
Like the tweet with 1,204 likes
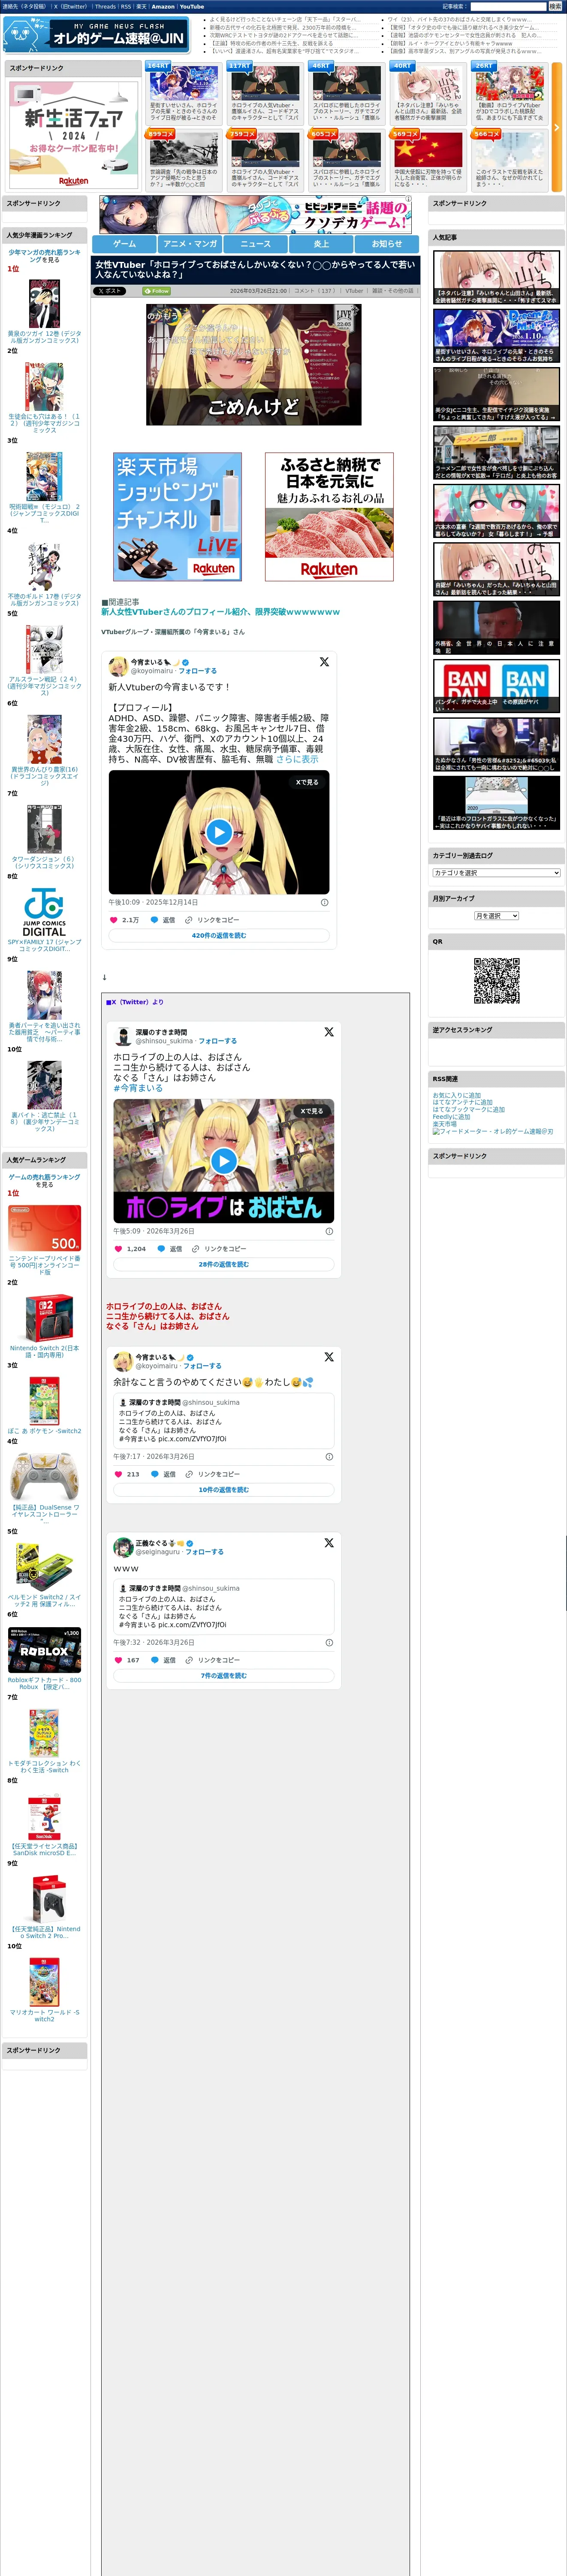pyautogui.click(x=119, y=1249)
